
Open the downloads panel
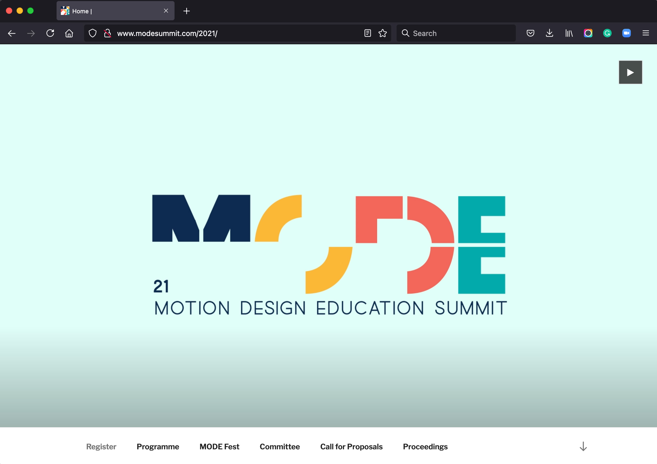[x=549, y=33]
